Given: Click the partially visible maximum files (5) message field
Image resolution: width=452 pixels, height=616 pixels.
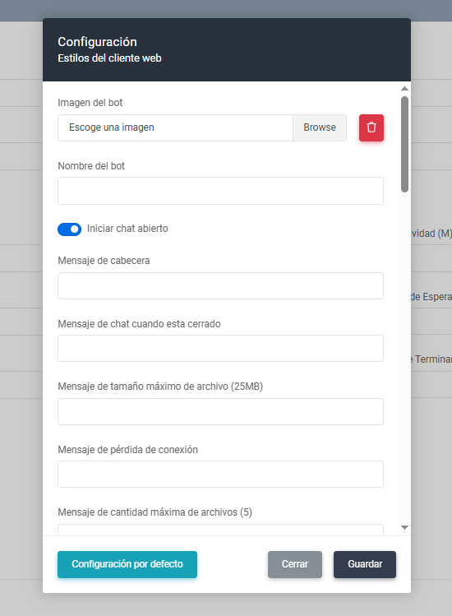Looking at the screenshot, I should (220, 530).
